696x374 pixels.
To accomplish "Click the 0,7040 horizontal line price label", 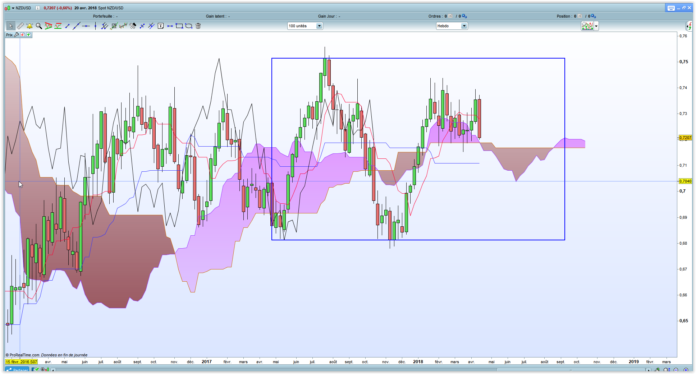I will (x=686, y=181).
